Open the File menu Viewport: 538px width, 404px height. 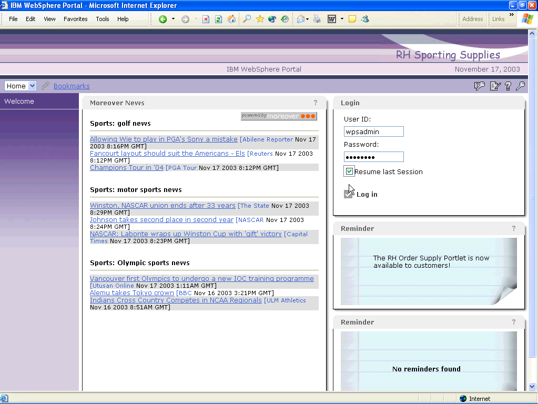tap(13, 19)
